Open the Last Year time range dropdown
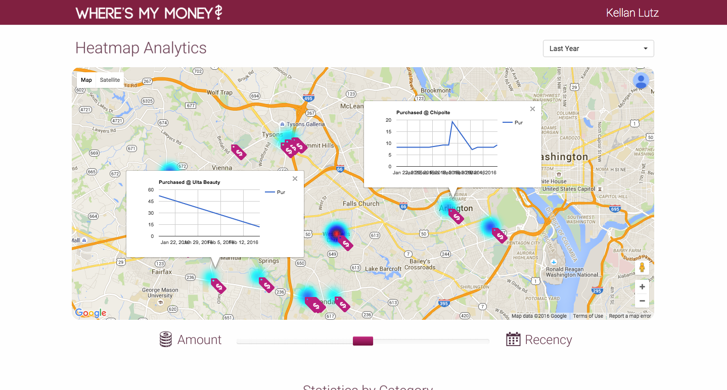The height and width of the screenshot is (390, 727). pos(598,48)
